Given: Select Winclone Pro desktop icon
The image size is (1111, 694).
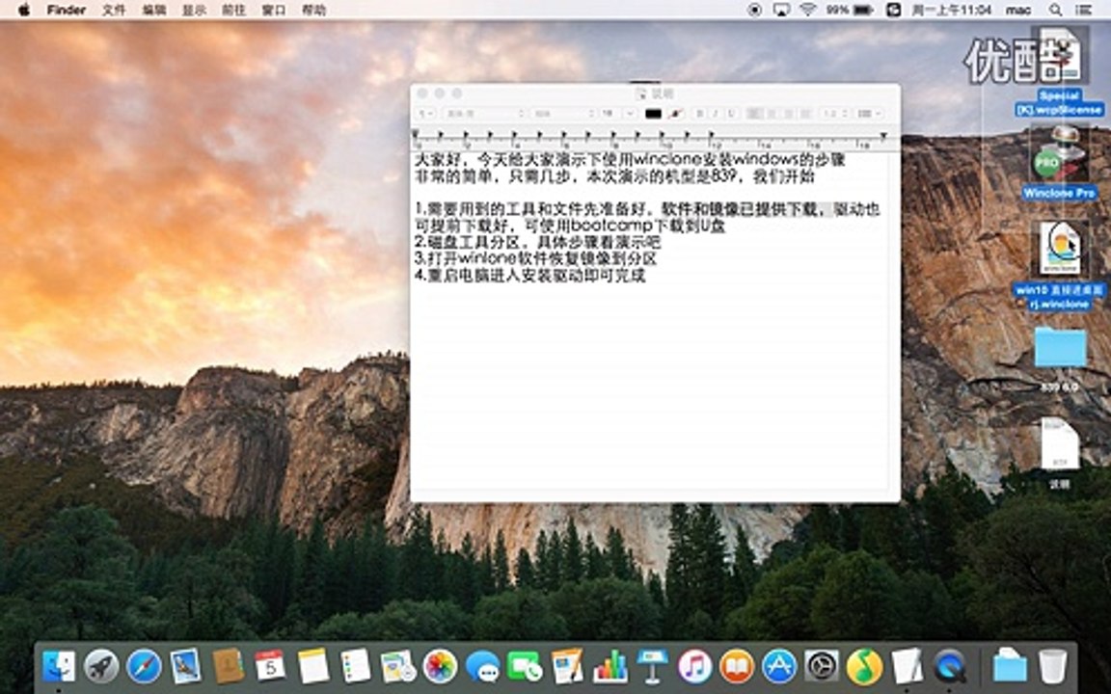Looking at the screenshot, I should coord(1060,164).
